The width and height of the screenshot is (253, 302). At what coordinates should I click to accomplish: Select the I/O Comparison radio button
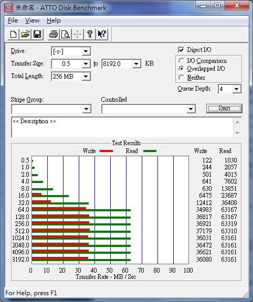click(x=181, y=61)
